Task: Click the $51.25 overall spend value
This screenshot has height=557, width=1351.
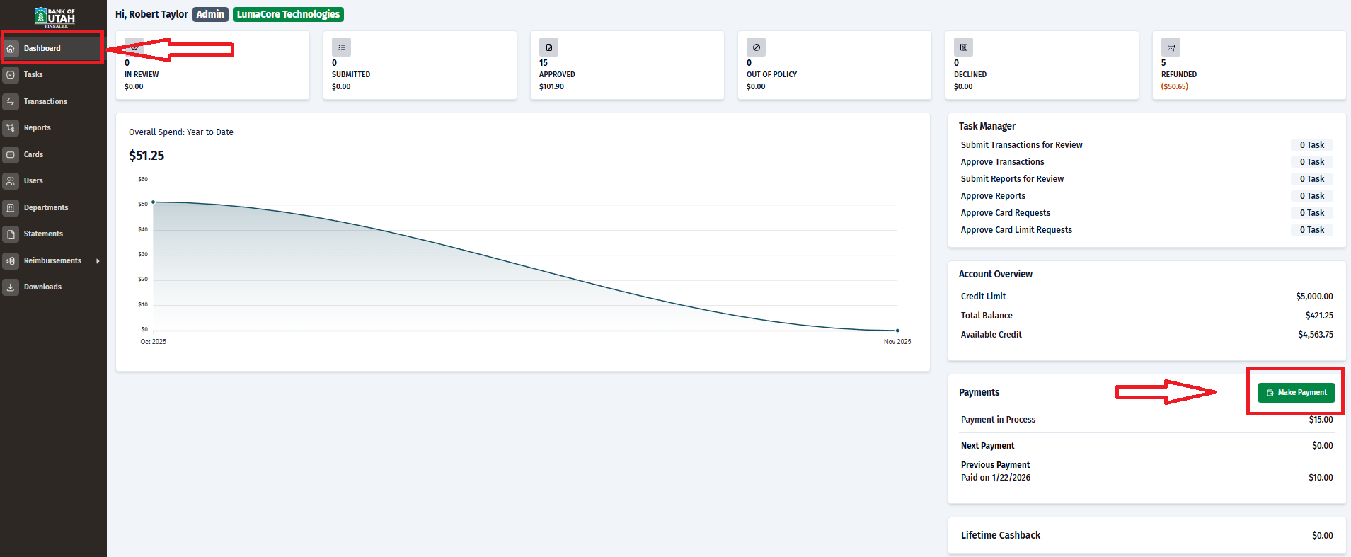Action: (146, 156)
